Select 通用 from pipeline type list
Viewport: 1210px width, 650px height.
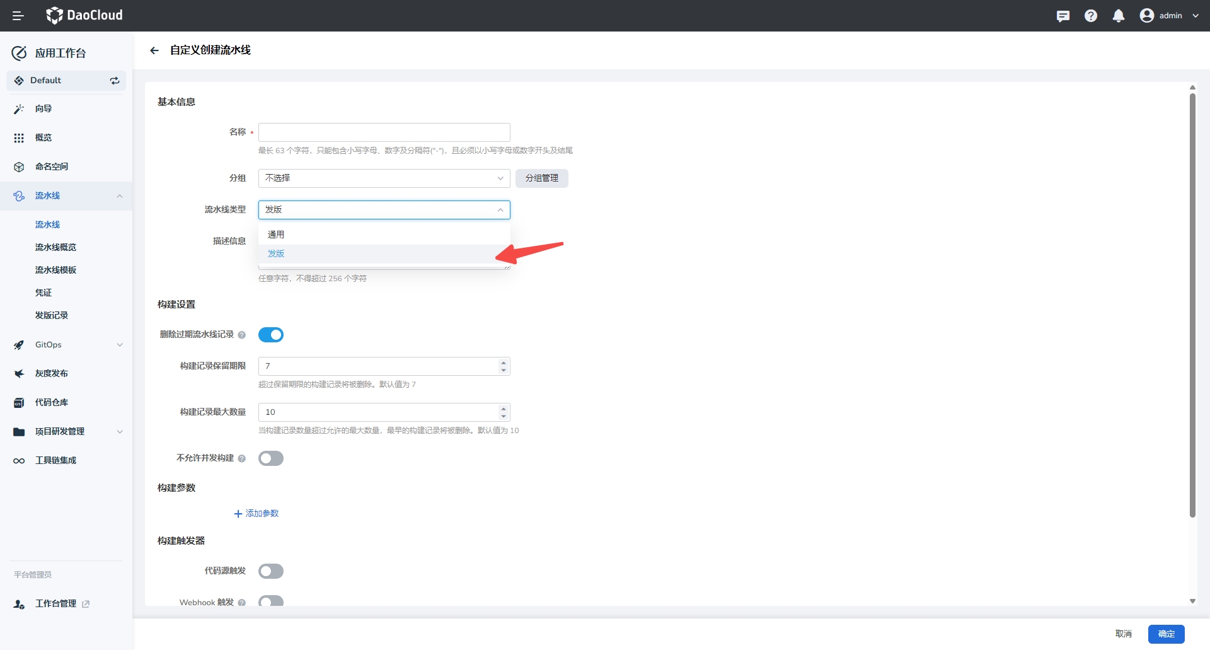[276, 235]
